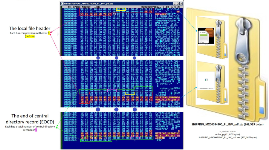The width and height of the screenshot is (269, 150).
Task: Click the rightmost blue dot in lower gap
Action: (x=134, y=110)
